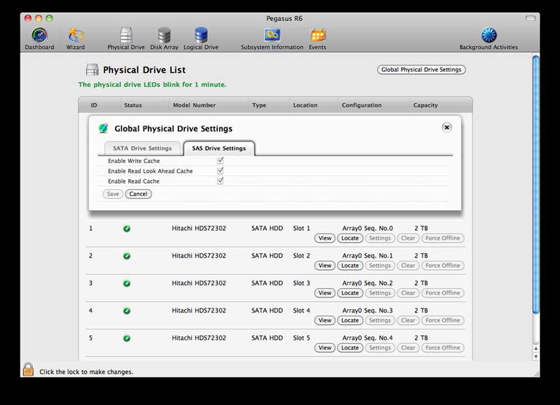Open Settings for the Slot 4 drive
560x405 pixels.
tap(380, 320)
